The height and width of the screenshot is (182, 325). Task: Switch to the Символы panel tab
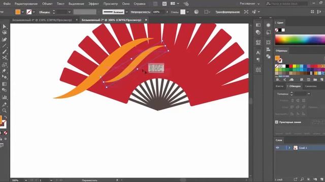click(x=311, y=86)
